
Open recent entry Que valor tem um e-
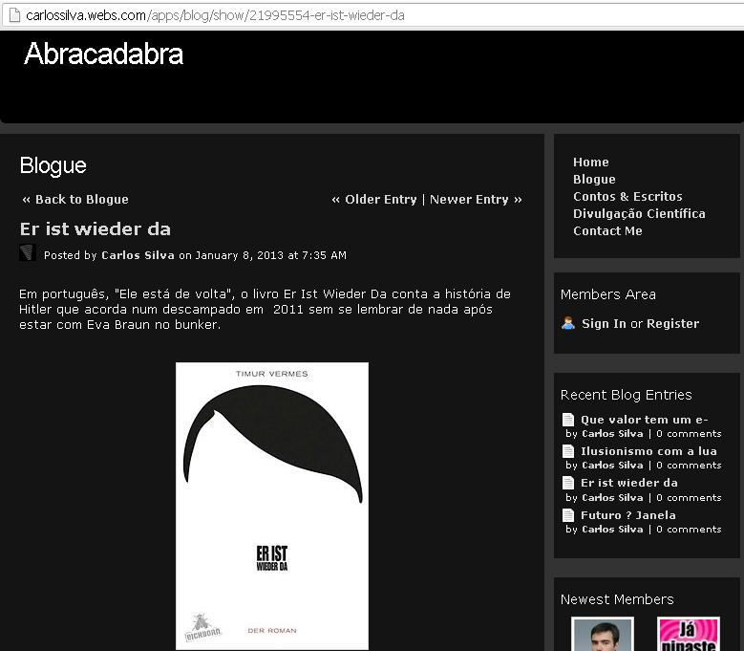tap(645, 420)
